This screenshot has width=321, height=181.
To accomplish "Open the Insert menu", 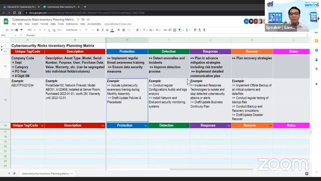I will [35, 24].
